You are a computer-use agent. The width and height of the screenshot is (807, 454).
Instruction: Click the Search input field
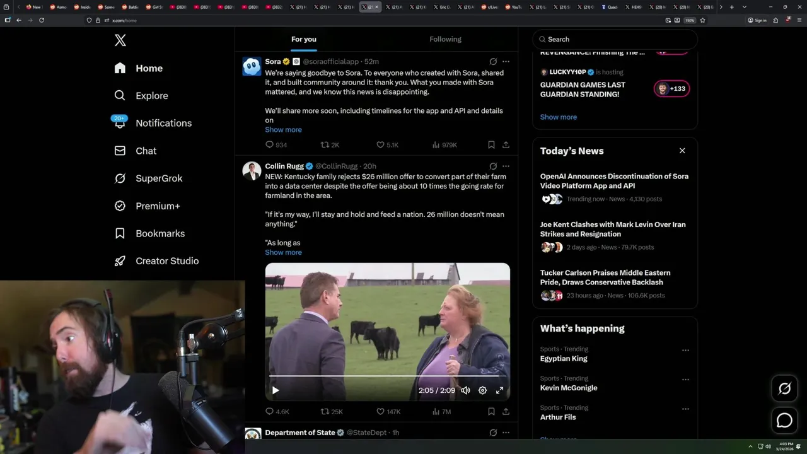[615, 39]
